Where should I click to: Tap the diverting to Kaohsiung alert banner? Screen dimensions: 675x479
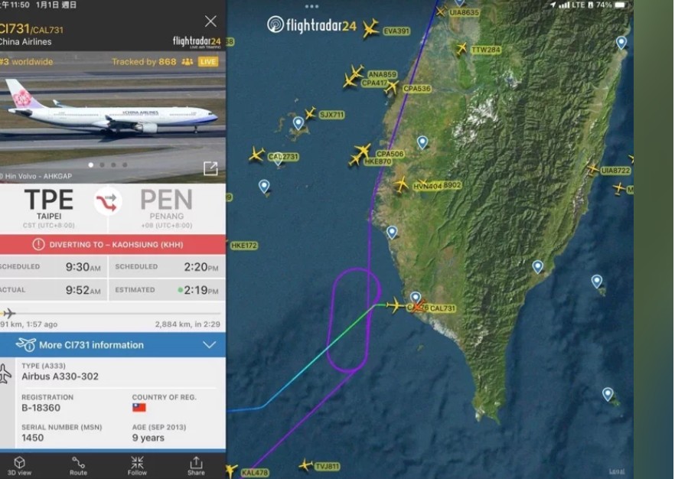(x=112, y=244)
